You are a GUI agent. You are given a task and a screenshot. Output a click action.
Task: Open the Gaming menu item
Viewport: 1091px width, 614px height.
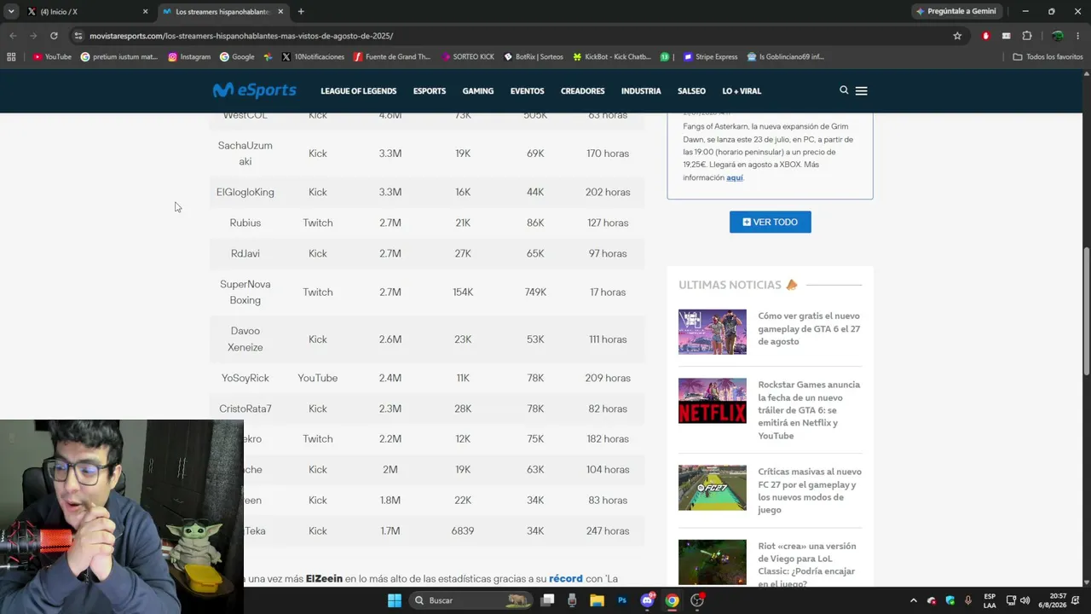tap(478, 91)
